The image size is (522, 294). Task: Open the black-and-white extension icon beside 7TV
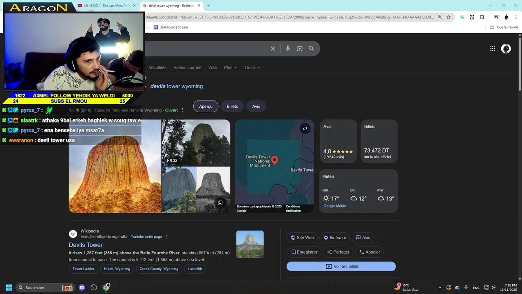[x=472, y=17]
